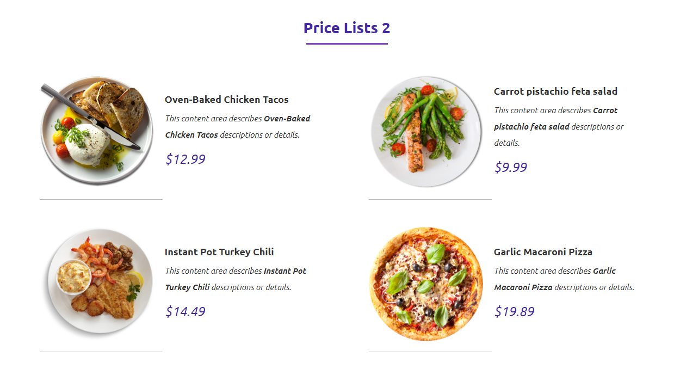Click the purple underline beneath Price Lists 2
This screenshot has width=680, height=381.
point(347,44)
